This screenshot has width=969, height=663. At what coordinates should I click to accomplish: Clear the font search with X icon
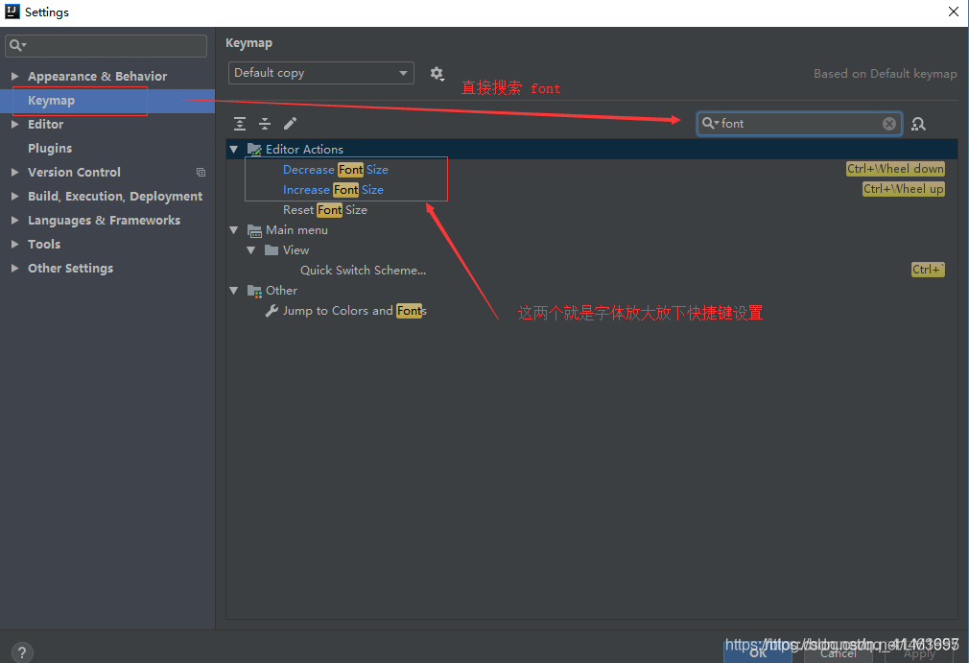click(x=889, y=124)
